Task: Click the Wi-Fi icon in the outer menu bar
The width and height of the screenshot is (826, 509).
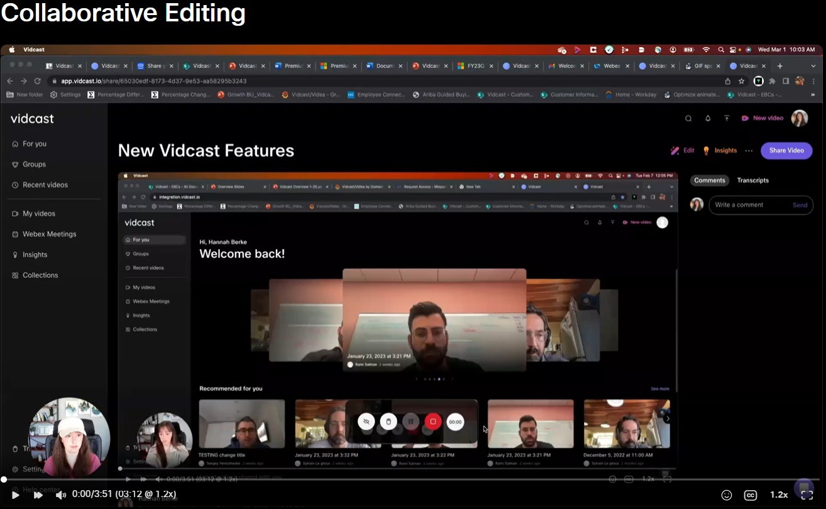Action: tap(706, 50)
